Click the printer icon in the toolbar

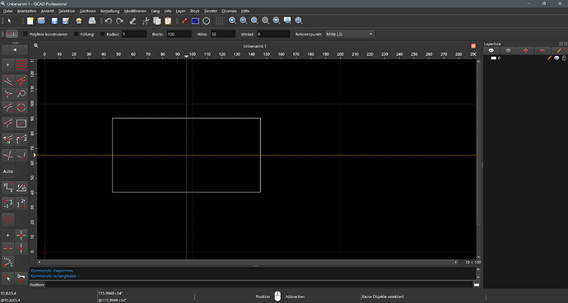pos(92,21)
